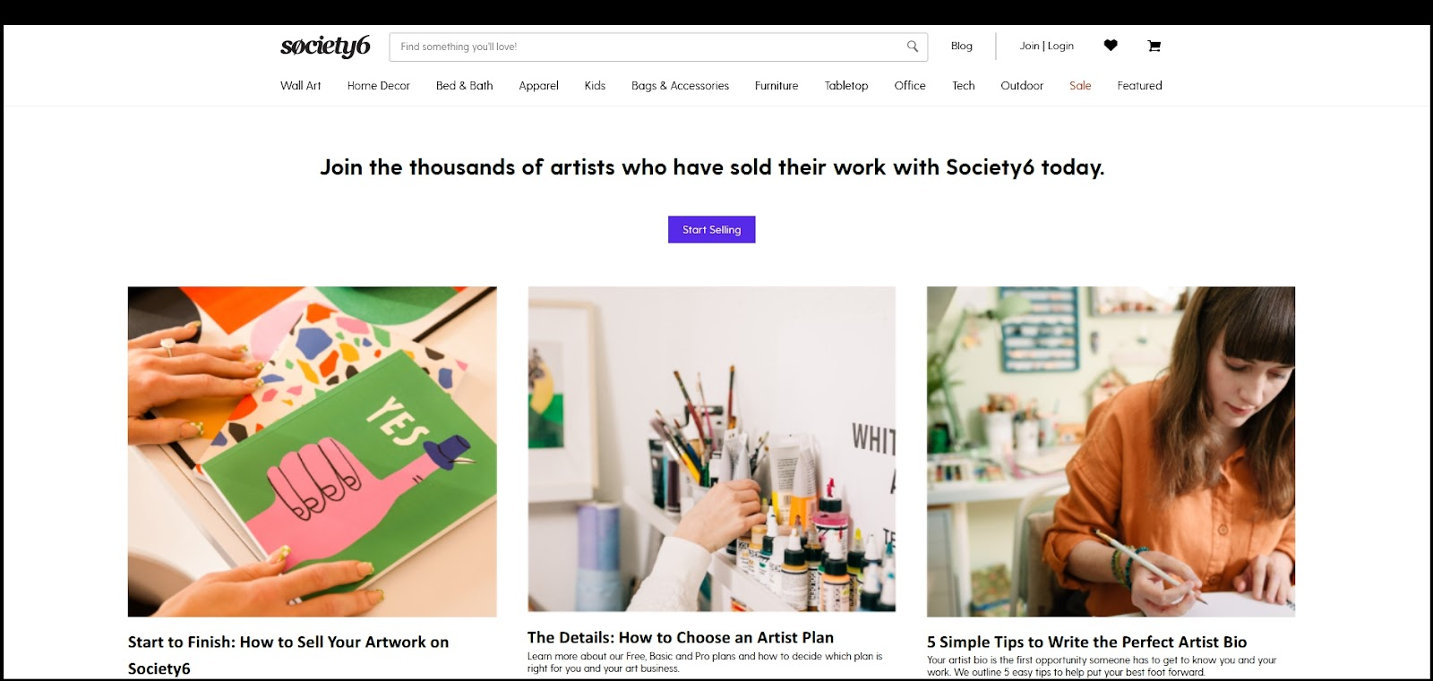This screenshot has width=1433, height=681.
Task: View the Furniture category
Action: (776, 86)
